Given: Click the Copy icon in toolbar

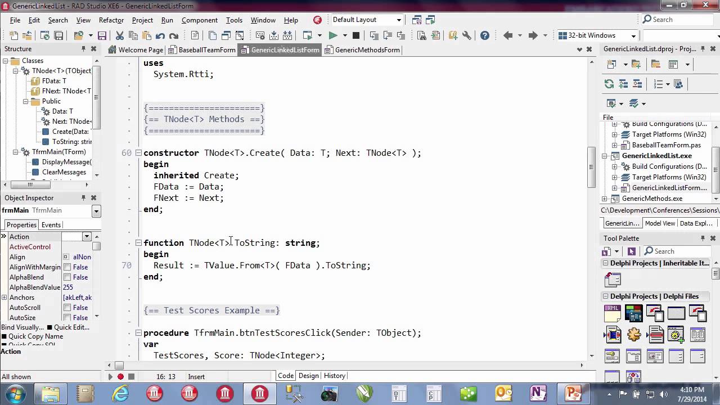Looking at the screenshot, I should tap(133, 35).
